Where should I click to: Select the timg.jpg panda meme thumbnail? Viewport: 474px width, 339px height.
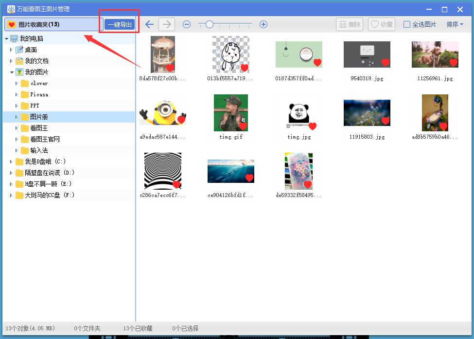[298, 115]
